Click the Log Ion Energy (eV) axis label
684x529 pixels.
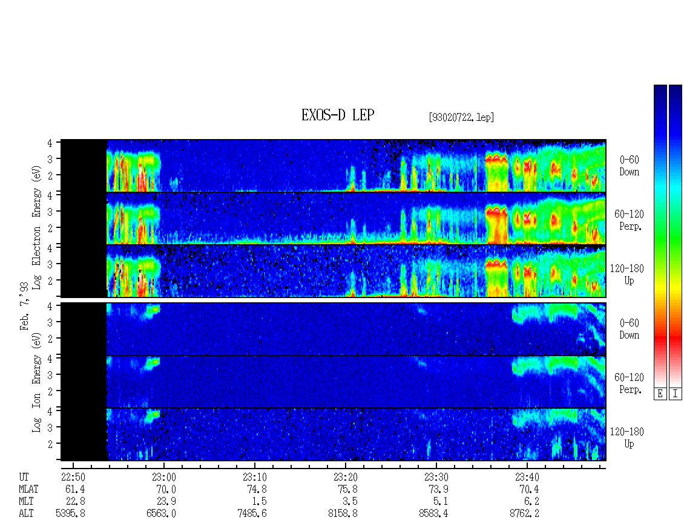tap(36, 383)
